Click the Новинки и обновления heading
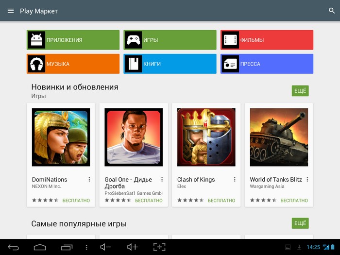 pos(75,87)
